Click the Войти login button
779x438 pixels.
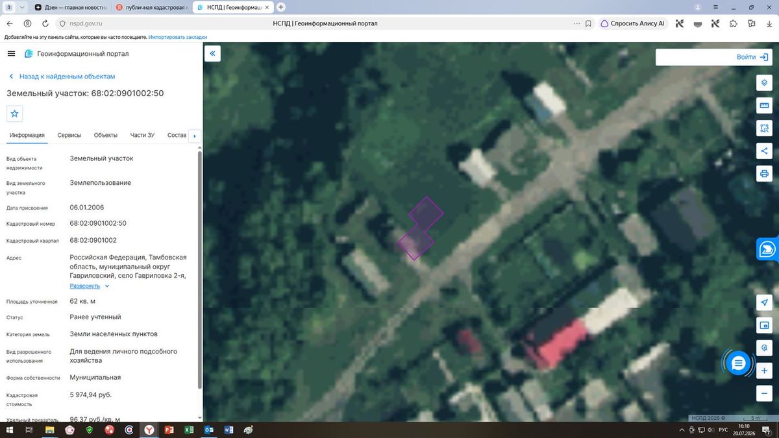(753, 57)
